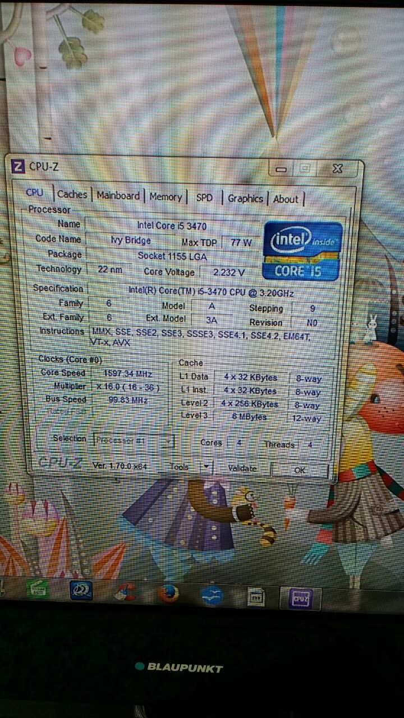Screen dimensions: 404x718
Task: Show the About tab
Action: click(x=286, y=199)
